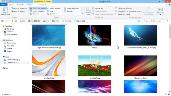Choose Iconos muy grandes layout
Viewport: 171px width, 96px height.
point(38,9)
